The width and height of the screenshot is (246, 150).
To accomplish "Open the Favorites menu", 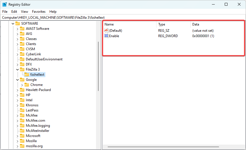I will [x=39, y=12].
